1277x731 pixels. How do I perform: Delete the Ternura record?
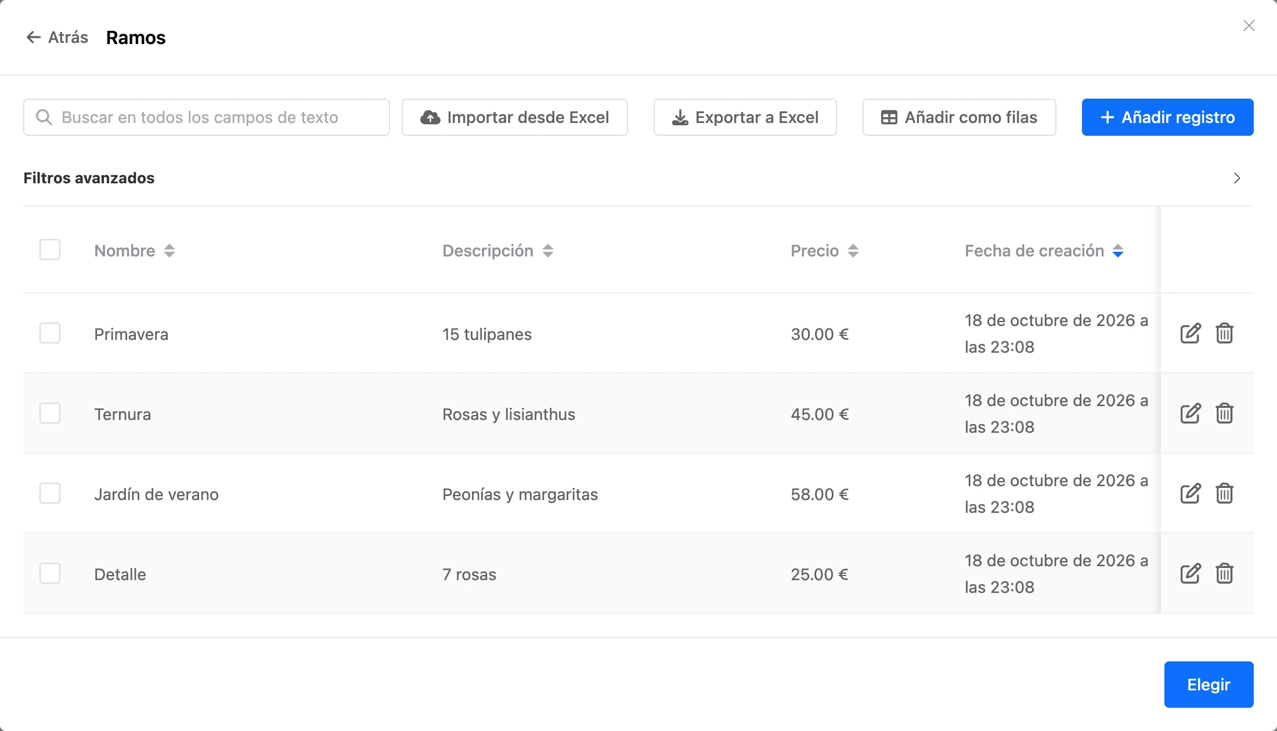[1224, 413]
